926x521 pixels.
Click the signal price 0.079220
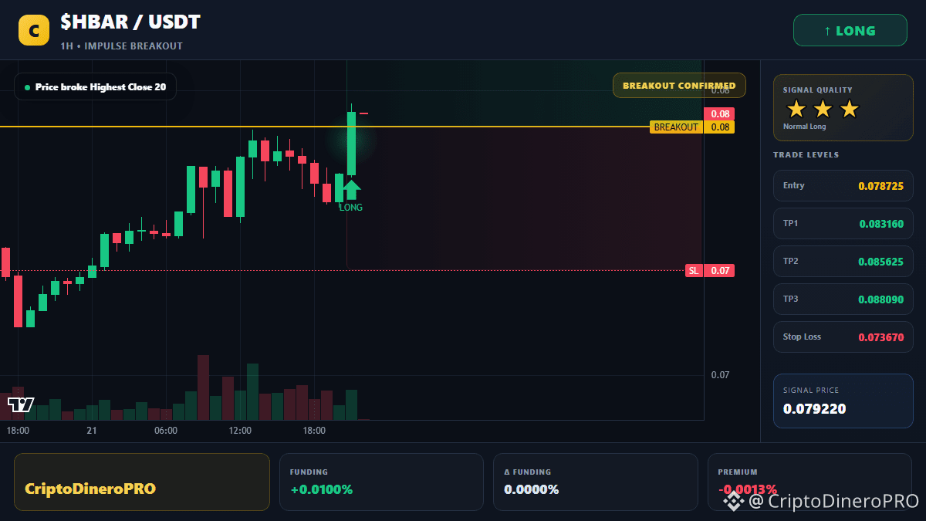[814, 409]
